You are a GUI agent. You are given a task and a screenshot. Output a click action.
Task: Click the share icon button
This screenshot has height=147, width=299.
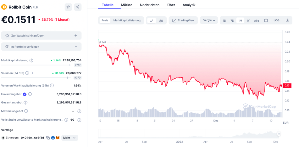pyautogui.click(x=78, y=7)
